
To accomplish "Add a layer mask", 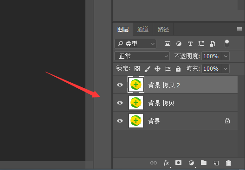I will coord(178,163).
